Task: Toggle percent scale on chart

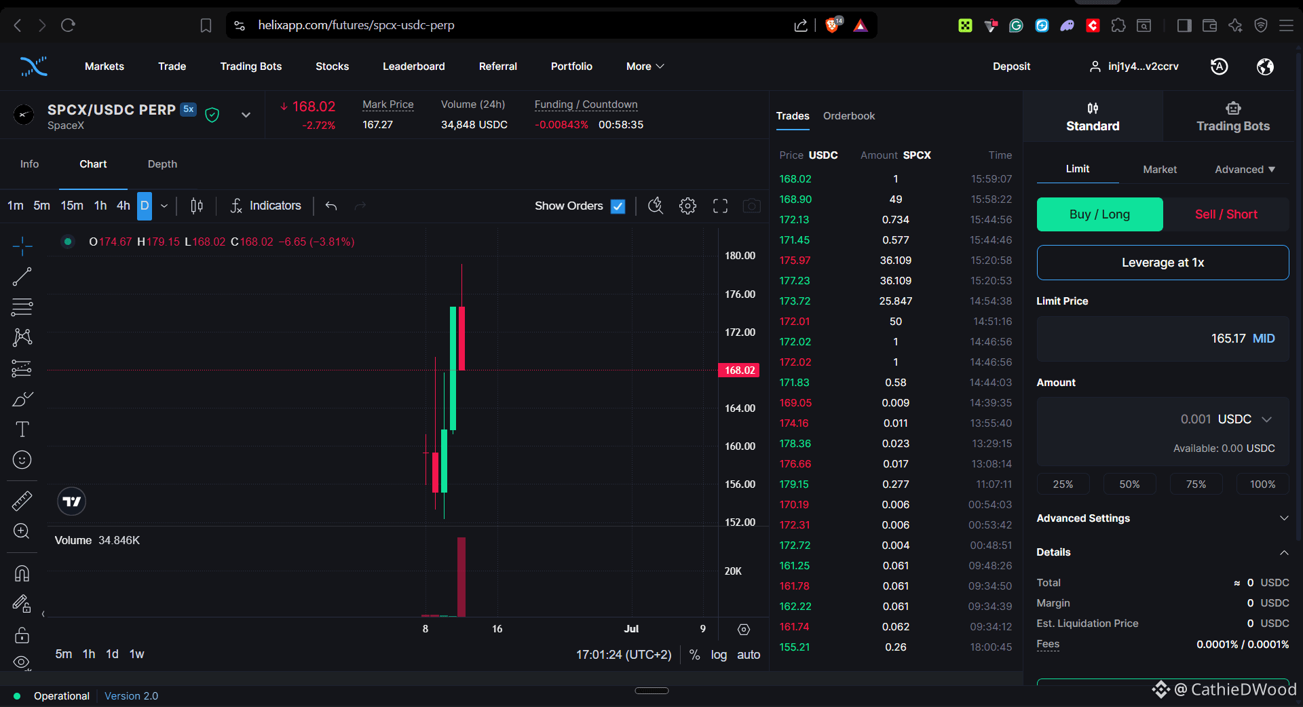Action: 694,655
